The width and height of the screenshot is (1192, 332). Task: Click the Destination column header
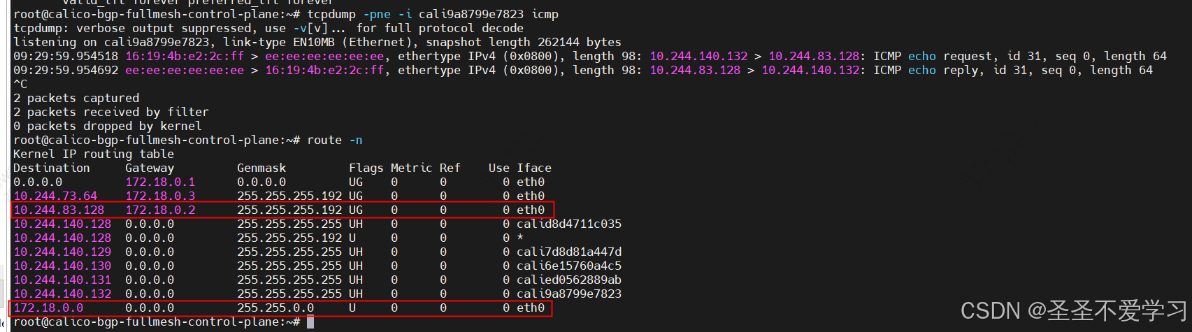[52, 168]
